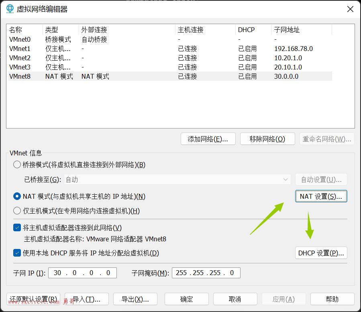The image size is (361, 312).
Task: Click 自动设置(U)... button
Action: [x=321, y=179]
